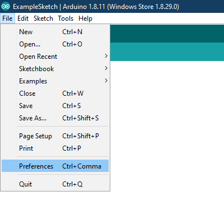Viewport: 224px width, 224px height.
Task: Expand the Examples submenu
Action: pyautogui.click(x=55, y=81)
